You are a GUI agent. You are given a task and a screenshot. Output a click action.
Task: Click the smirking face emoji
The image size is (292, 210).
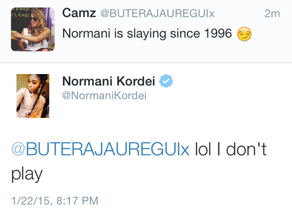pyautogui.click(x=244, y=34)
